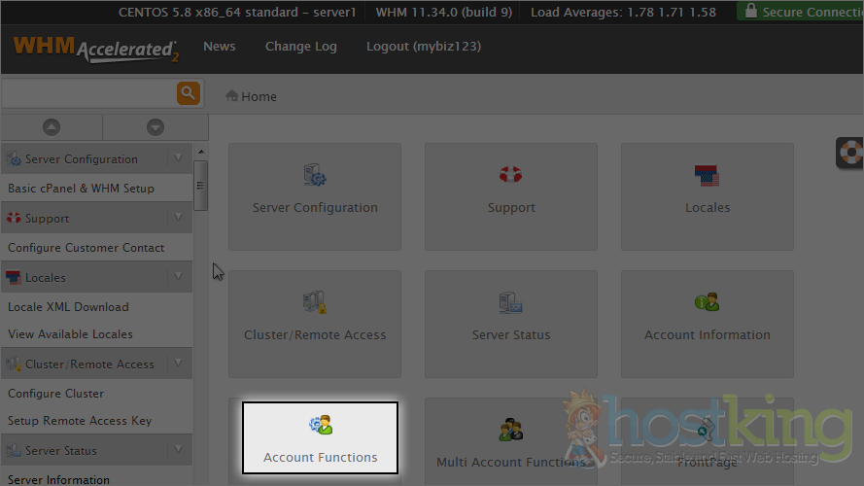This screenshot has height=486, width=864.
Task: Open the Locales flag icon tile
Action: (707, 195)
